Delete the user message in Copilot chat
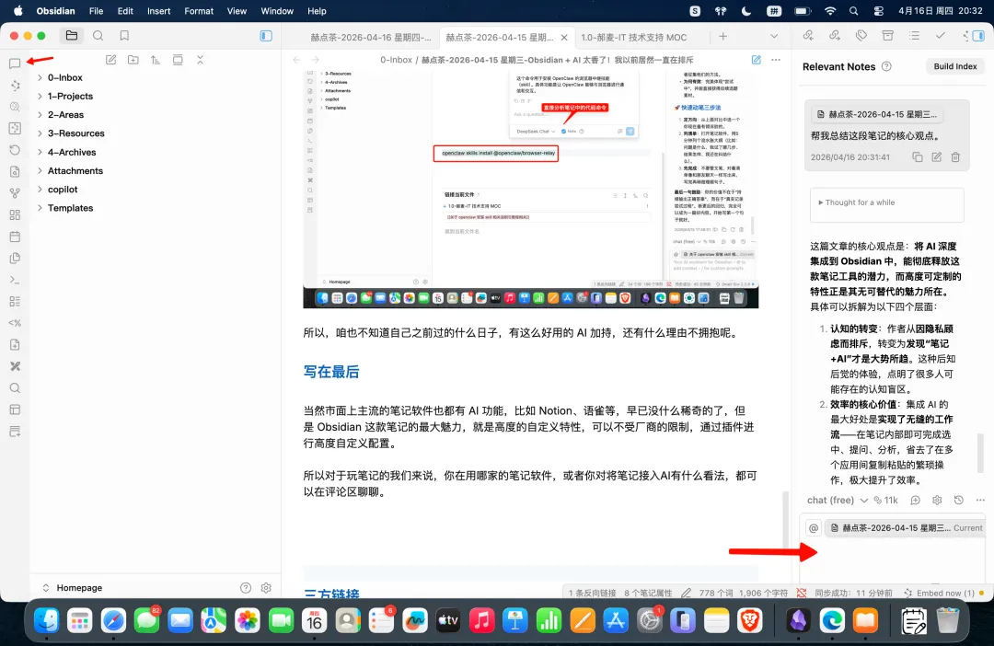The height and width of the screenshot is (646, 994). tap(955, 156)
